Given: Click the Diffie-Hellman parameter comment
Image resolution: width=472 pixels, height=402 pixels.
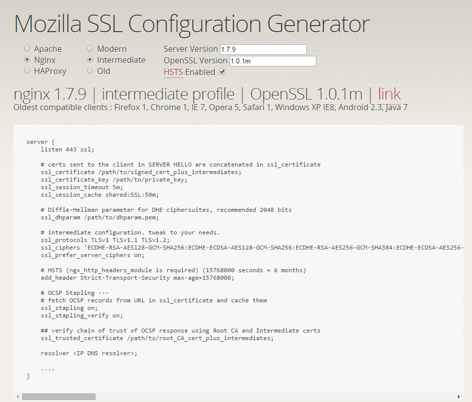Looking at the screenshot, I should tap(166, 210).
